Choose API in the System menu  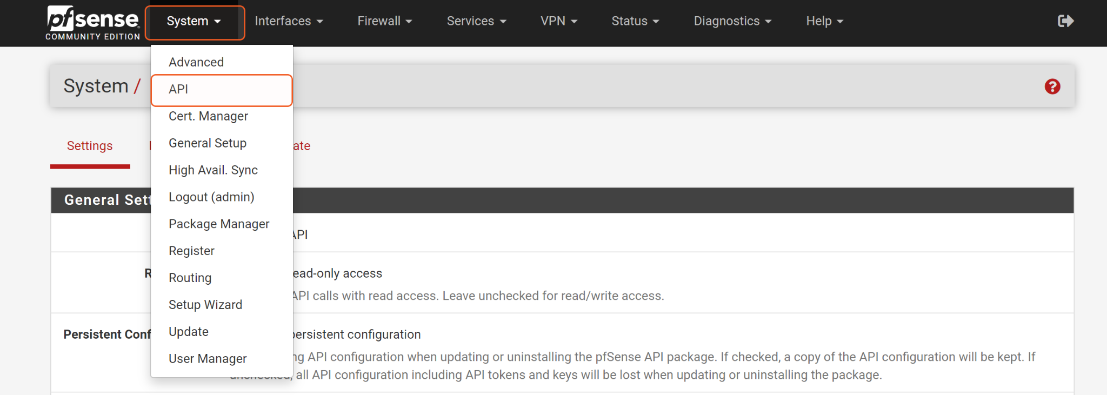[x=178, y=89]
